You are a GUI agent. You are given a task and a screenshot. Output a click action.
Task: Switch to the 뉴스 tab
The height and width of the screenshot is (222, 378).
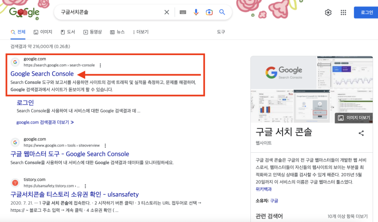coord(117,32)
